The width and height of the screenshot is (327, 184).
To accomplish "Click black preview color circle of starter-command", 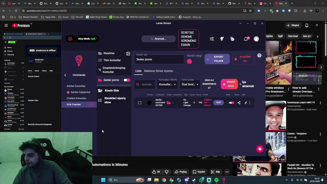I will point(149,103).
